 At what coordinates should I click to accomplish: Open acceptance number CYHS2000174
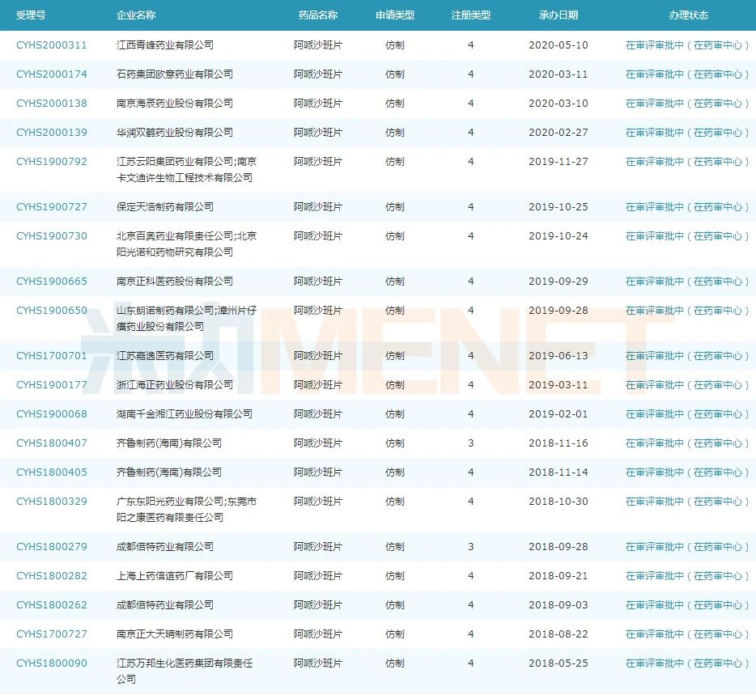tap(52, 74)
